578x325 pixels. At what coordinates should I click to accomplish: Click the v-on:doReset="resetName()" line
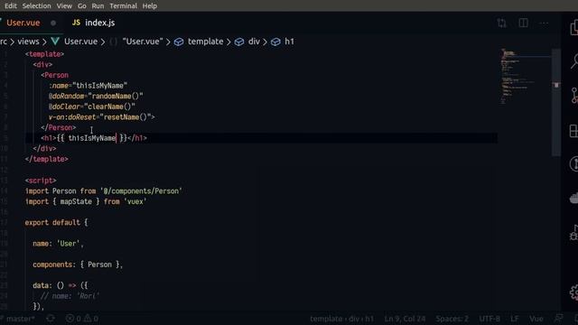[102, 117]
